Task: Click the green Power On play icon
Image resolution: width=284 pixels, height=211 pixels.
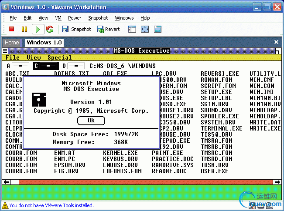Action: tap(38, 29)
